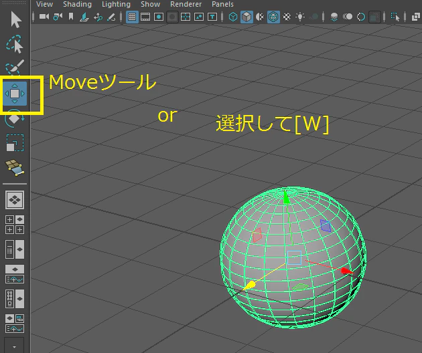Open the Renderer dropdown menu
Screen dimensions: 422x353
click(x=186, y=4)
